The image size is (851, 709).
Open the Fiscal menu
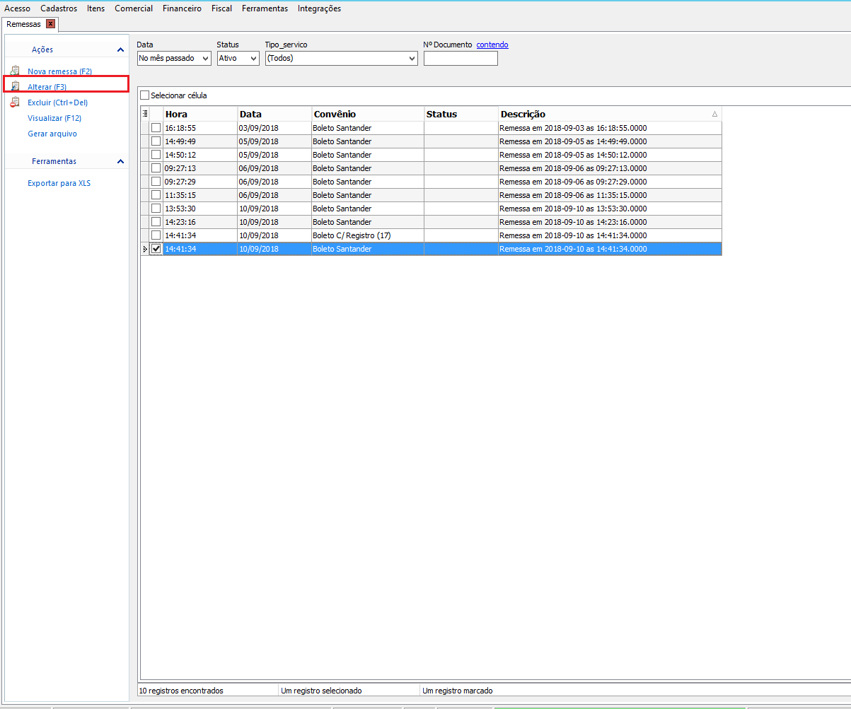point(221,8)
